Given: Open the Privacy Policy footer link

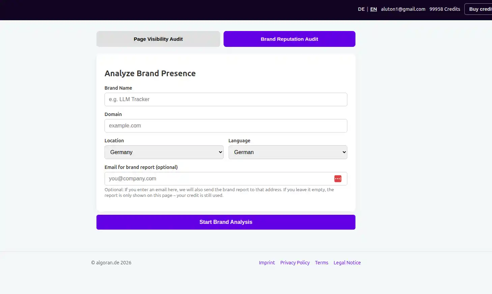Looking at the screenshot, I should pyautogui.click(x=295, y=263).
